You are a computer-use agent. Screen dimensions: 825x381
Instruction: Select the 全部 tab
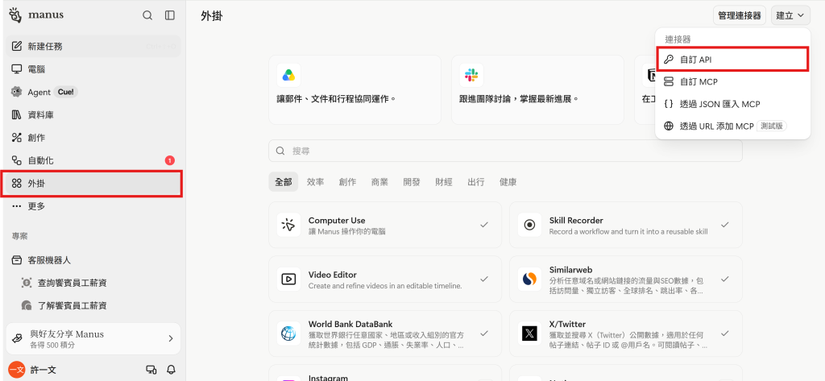point(284,182)
